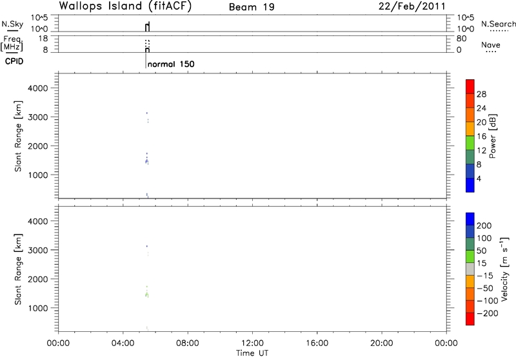This screenshot has width=516, height=357.
Task: Click the '80' Nave axis tick label
Action: (461, 39)
